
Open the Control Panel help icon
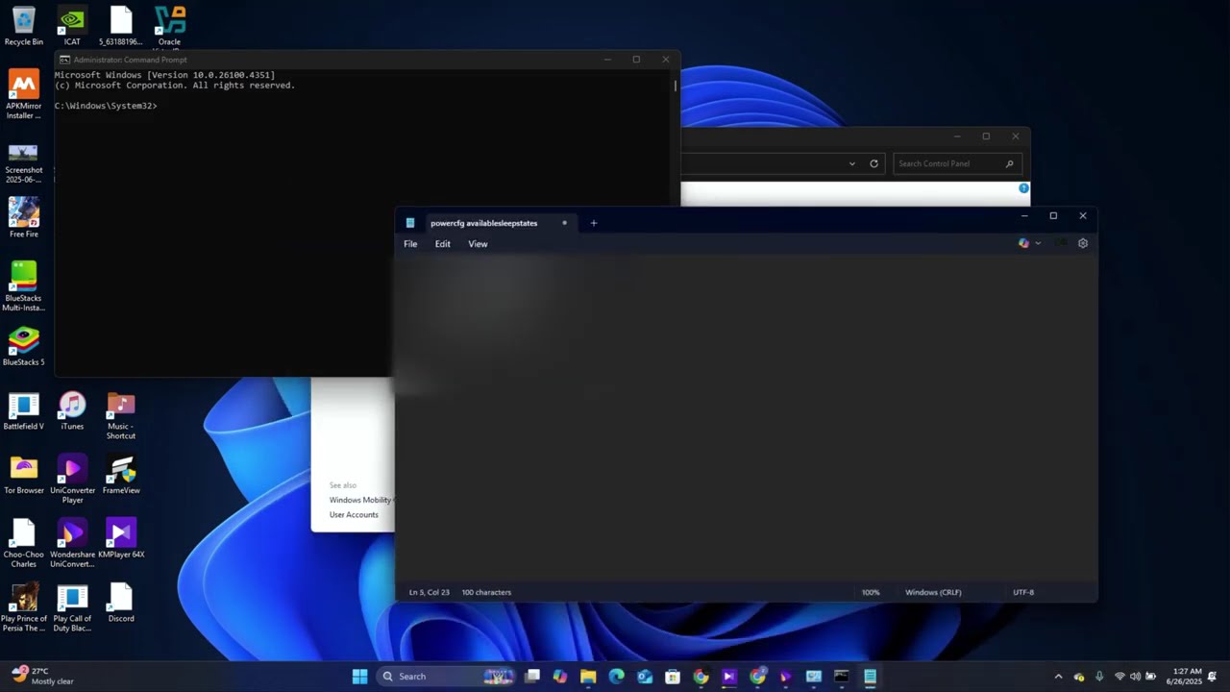[1023, 188]
